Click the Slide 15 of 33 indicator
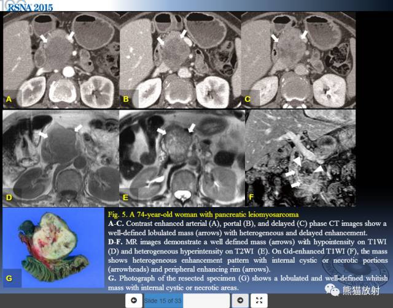The width and height of the screenshot is (393, 308). [x=163, y=301]
